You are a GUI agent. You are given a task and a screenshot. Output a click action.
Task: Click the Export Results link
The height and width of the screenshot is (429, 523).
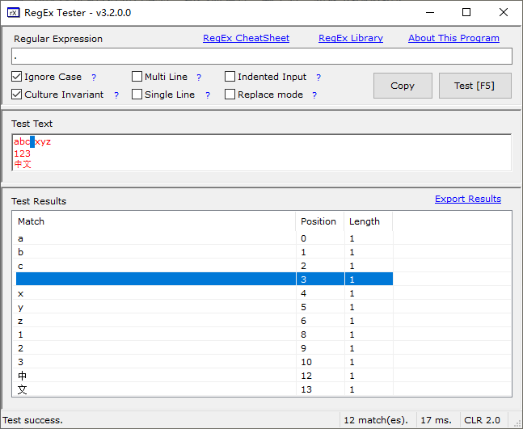[467, 199]
